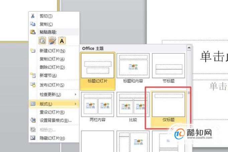The image size is (228, 152).
Task: Click the Hide Slide icon
Action: [33, 138]
